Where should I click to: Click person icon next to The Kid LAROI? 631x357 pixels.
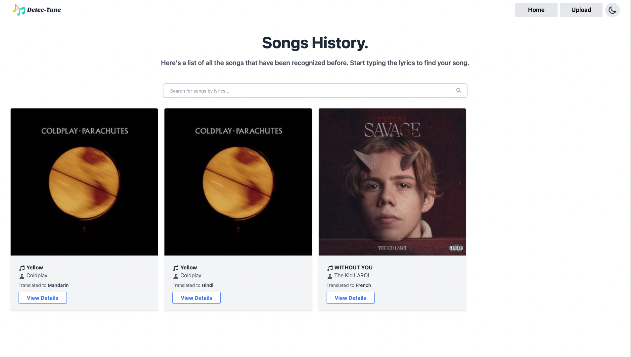click(330, 276)
